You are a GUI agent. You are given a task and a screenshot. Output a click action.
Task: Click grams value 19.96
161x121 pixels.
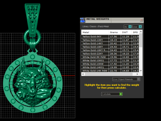tap(113, 57)
